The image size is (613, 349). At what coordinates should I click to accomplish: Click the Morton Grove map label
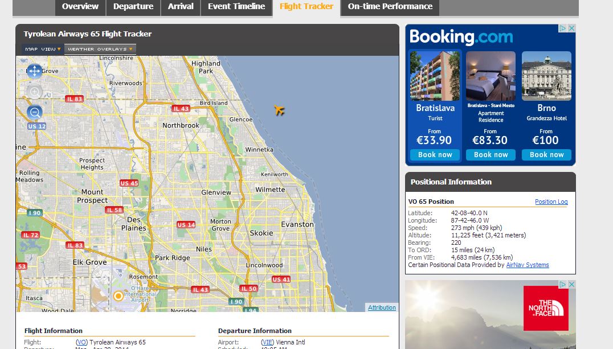tap(221, 225)
